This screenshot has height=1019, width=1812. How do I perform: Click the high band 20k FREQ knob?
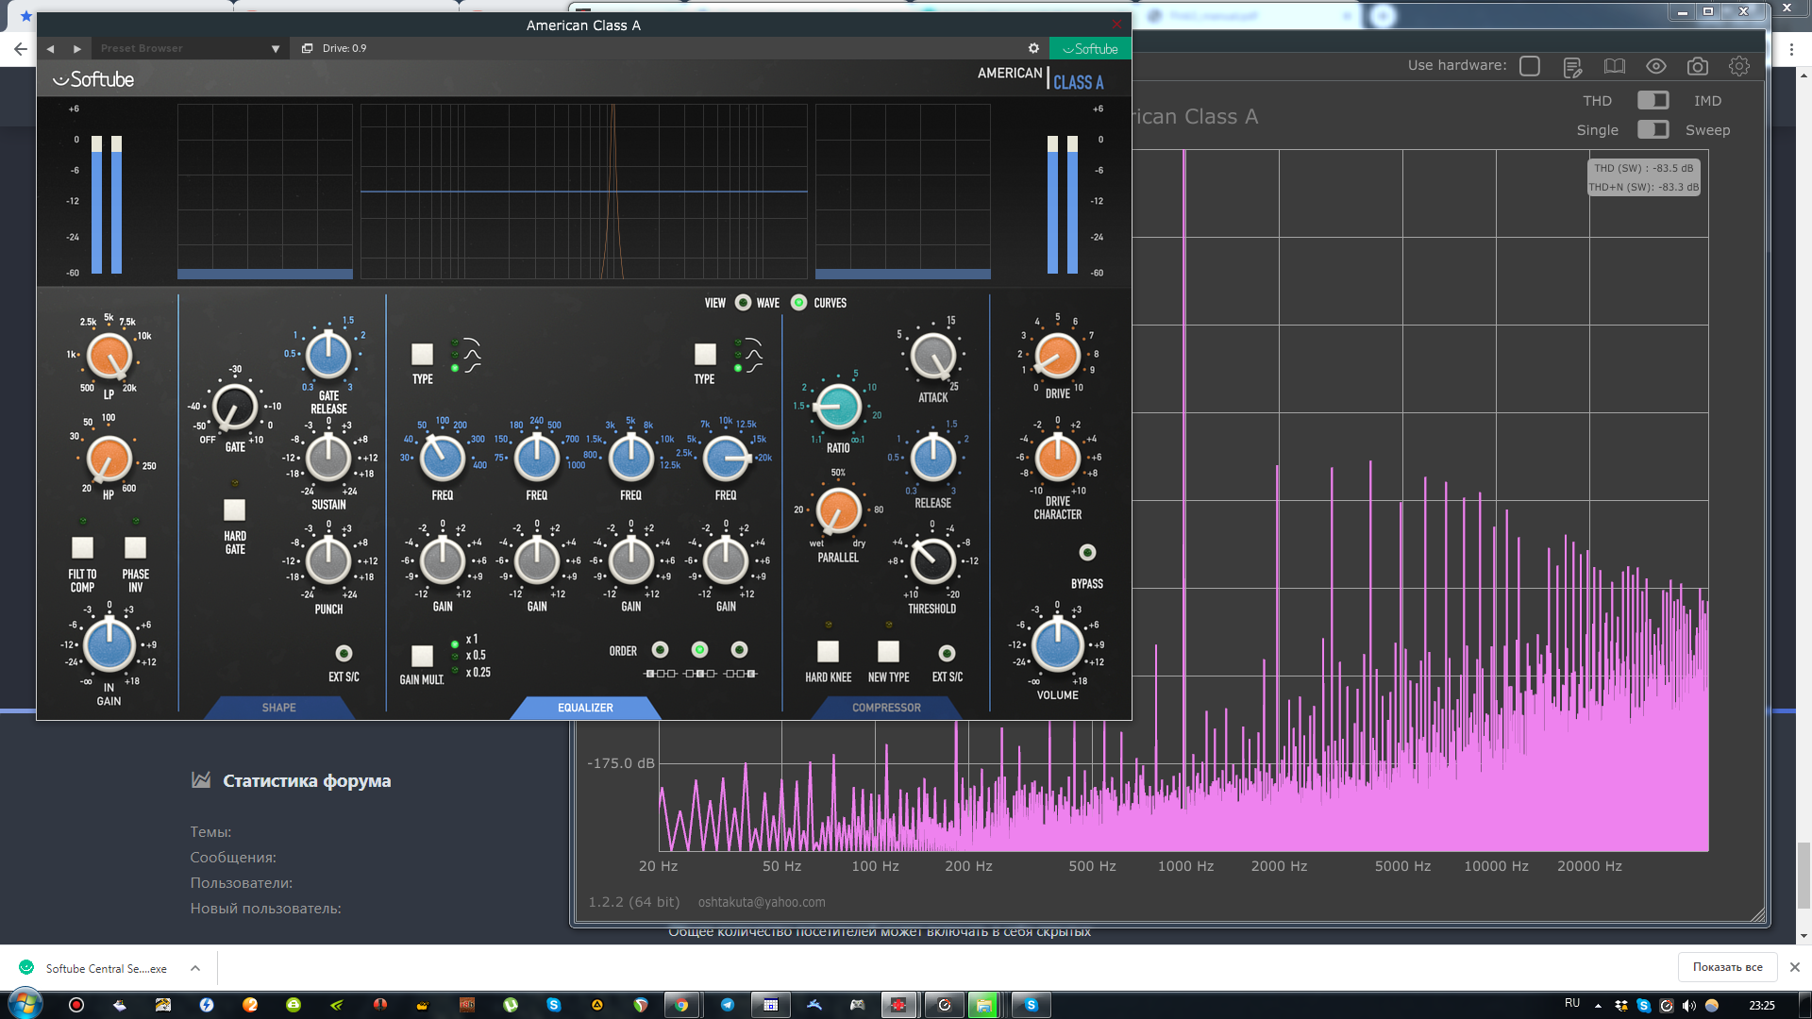[726, 459]
